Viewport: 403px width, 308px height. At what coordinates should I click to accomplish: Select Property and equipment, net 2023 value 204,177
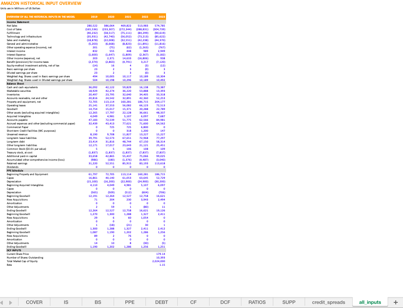pyautogui.click(x=160, y=102)
